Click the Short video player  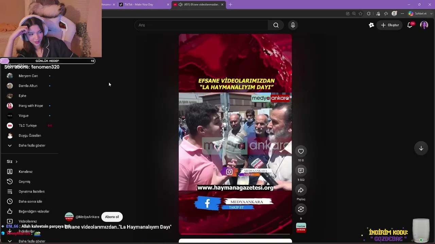coord(235,134)
